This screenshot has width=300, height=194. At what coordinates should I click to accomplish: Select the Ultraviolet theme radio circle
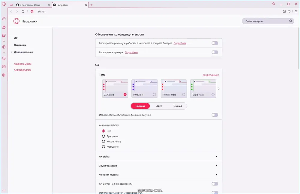(x=154, y=95)
